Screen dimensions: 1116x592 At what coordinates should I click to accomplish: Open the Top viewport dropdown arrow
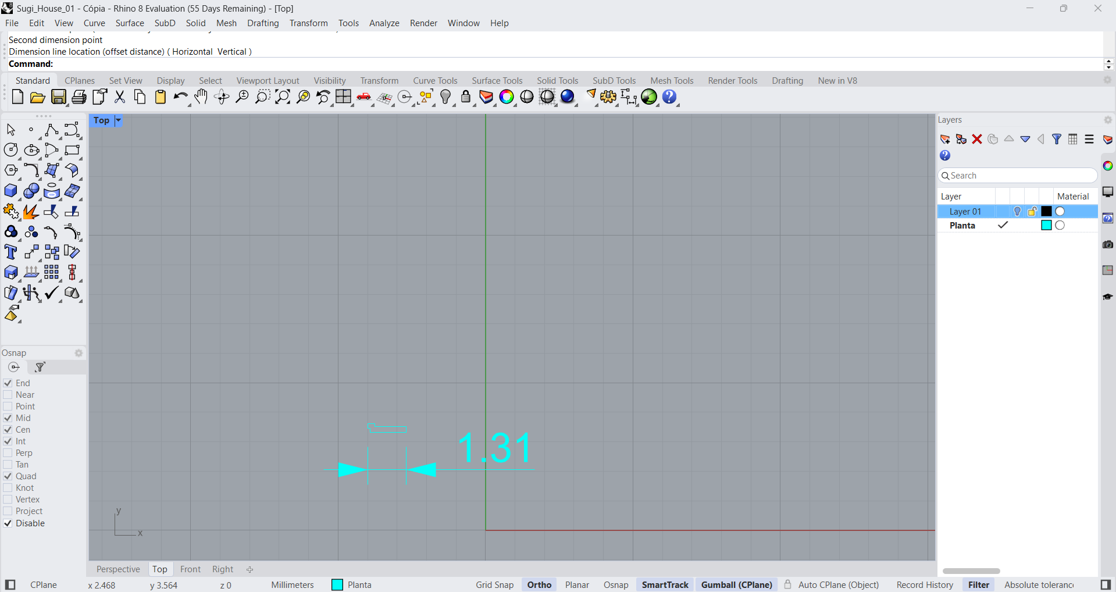point(118,120)
